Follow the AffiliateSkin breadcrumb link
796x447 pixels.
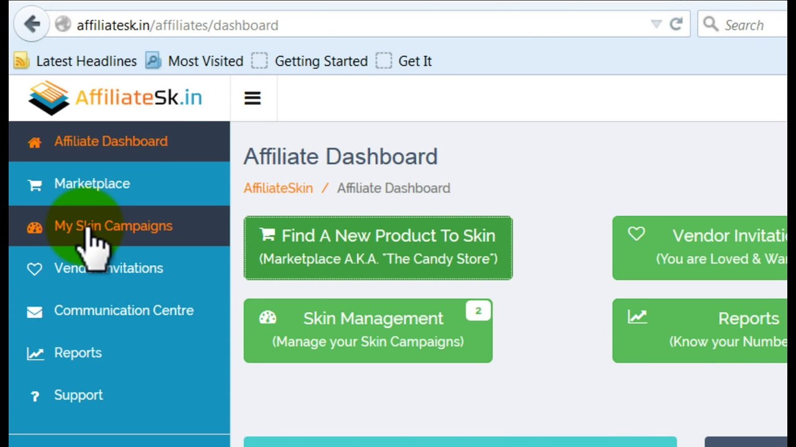278,188
